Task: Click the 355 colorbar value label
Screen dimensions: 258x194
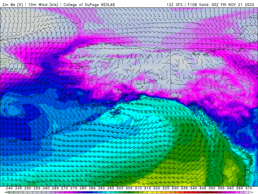Action: [x=221, y=188]
